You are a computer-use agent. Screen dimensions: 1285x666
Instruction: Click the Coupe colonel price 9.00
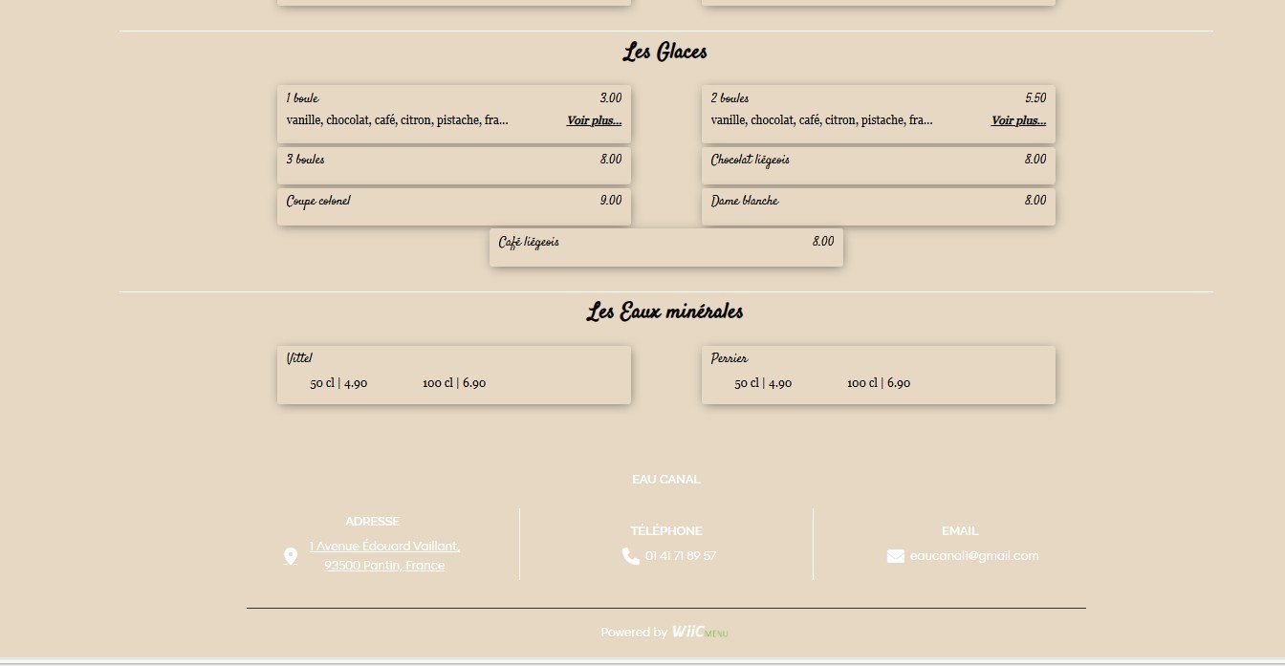click(611, 201)
